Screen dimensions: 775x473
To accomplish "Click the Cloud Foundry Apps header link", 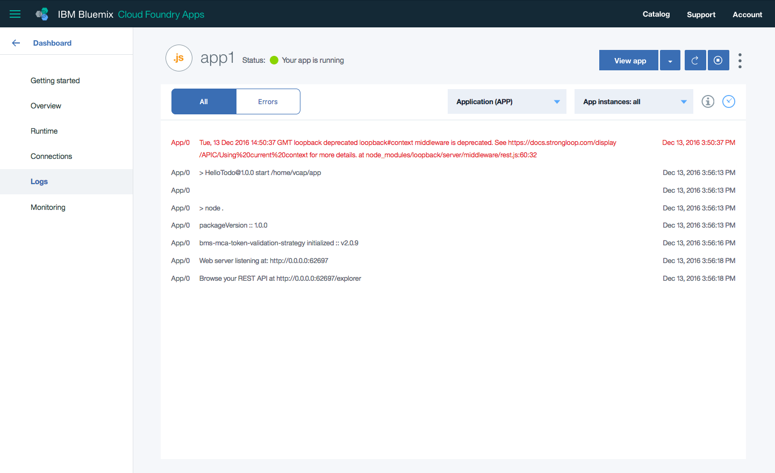I will (x=161, y=14).
